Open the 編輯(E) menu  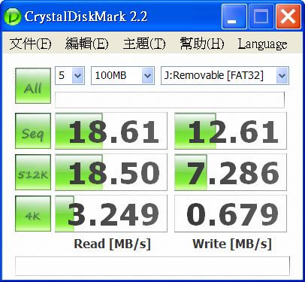click(x=87, y=44)
